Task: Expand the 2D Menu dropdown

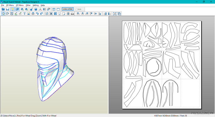Action: pos(20,5)
